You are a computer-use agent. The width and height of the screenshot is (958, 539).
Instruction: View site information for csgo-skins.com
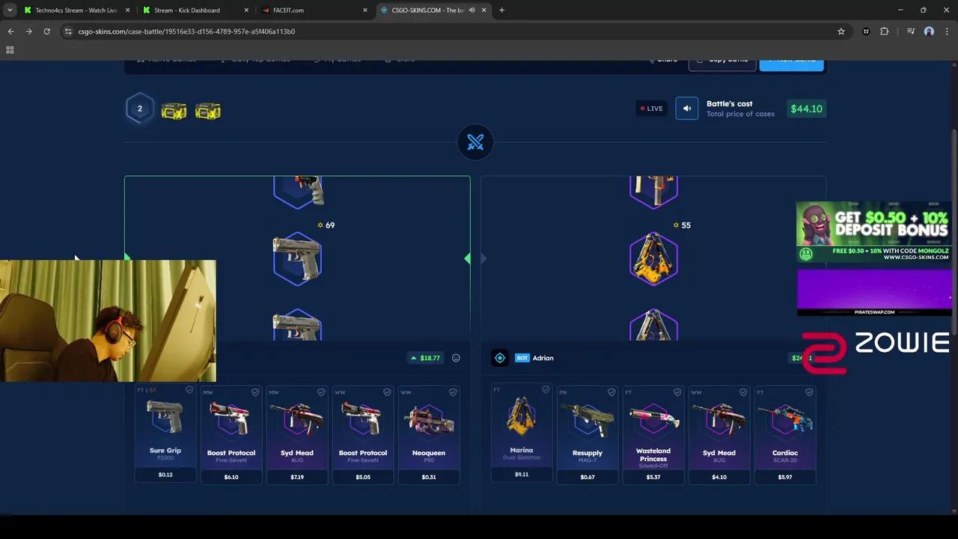coord(68,31)
